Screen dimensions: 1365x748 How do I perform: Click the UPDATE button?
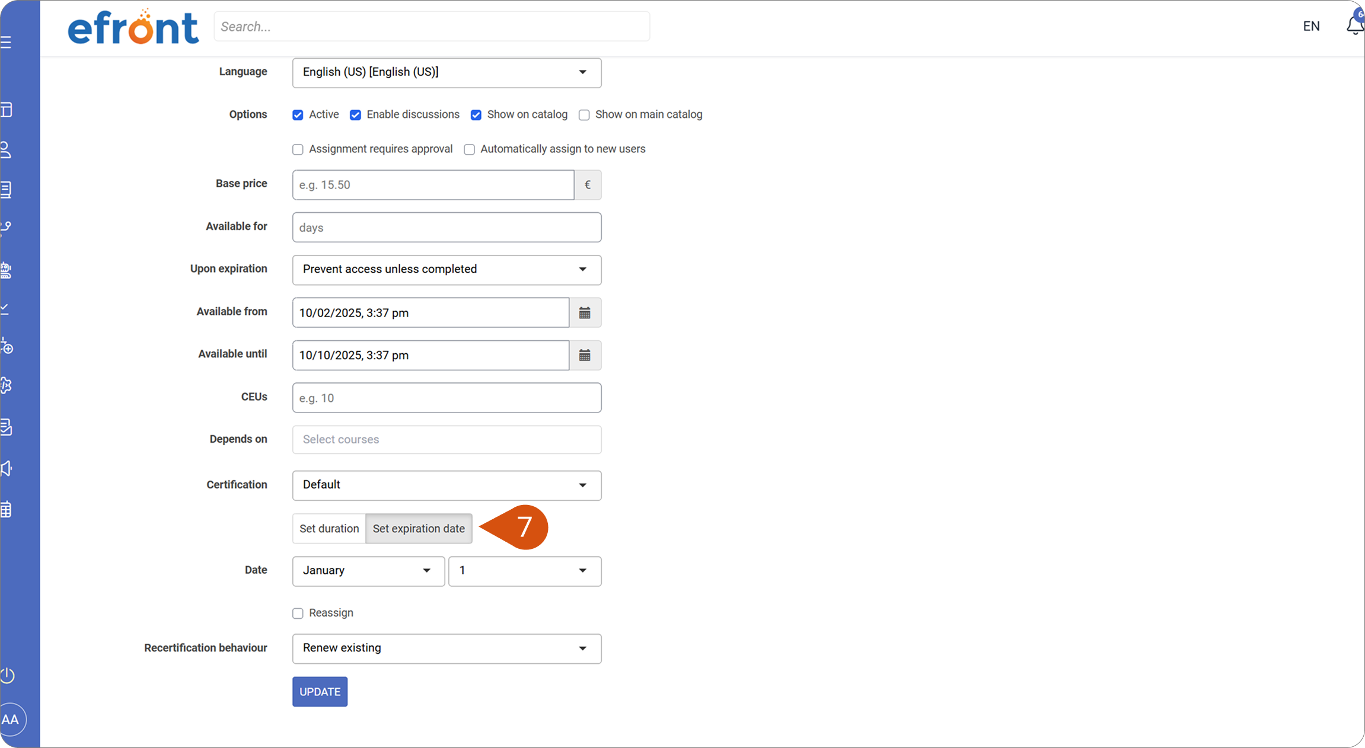coord(320,691)
